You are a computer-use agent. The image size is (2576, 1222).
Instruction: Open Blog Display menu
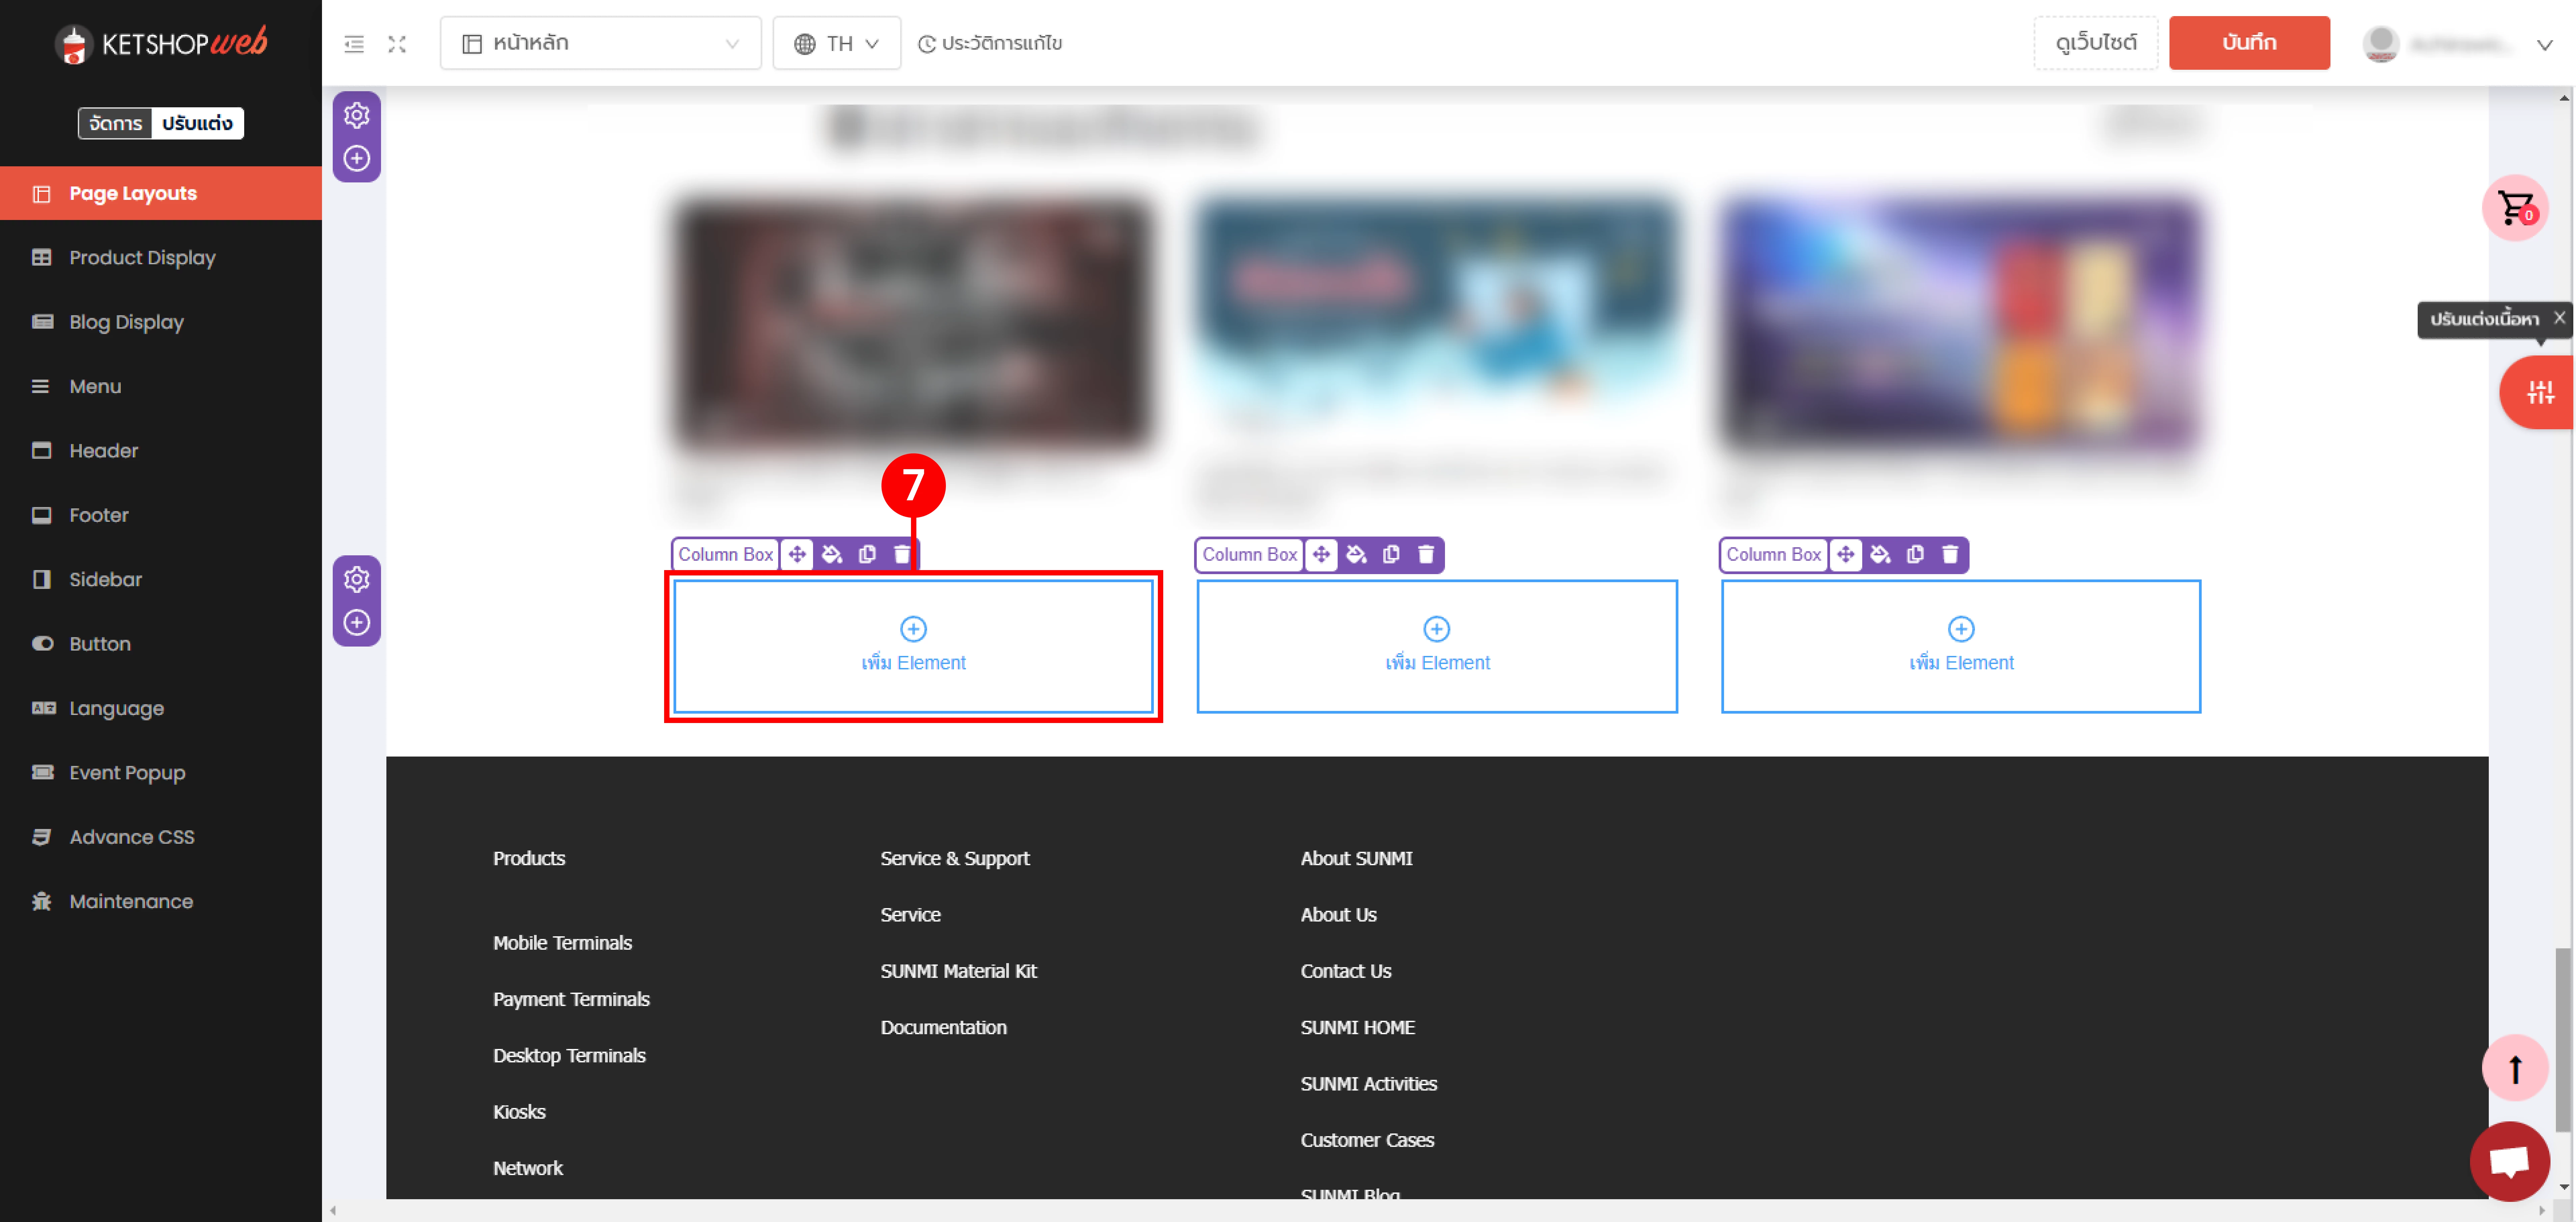tap(161, 322)
